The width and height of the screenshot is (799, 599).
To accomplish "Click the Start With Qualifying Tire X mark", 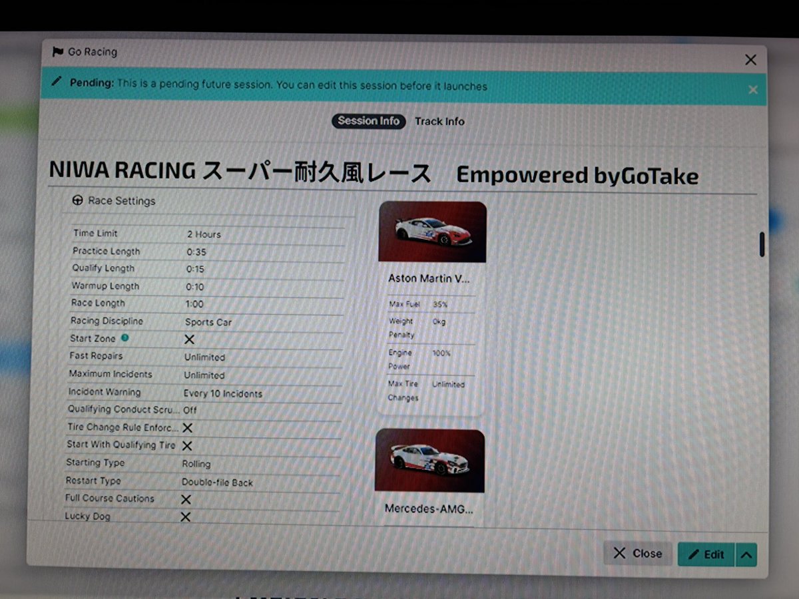I will tap(187, 446).
